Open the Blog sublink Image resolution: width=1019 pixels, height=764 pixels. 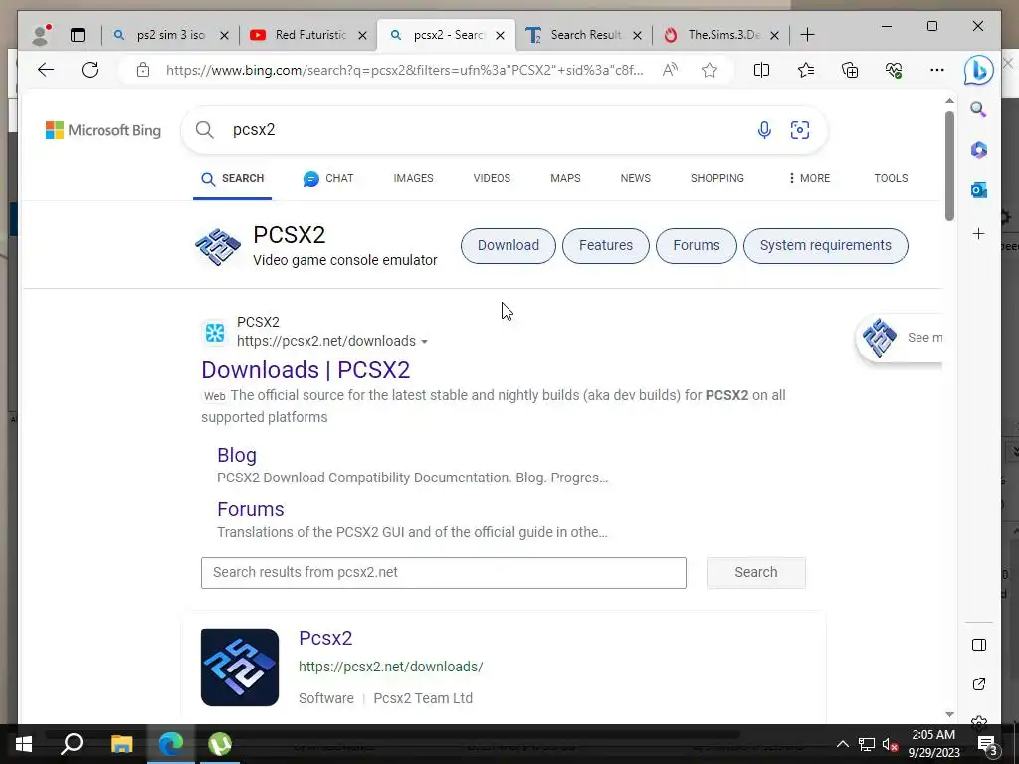(x=237, y=455)
